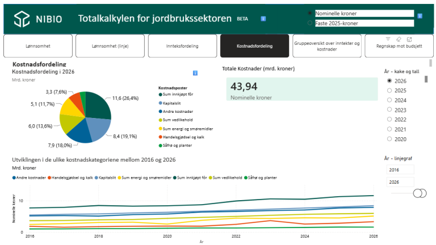The width and height of the screenshot is (436, 245).
Task: Switch to Inntektsfordeling tab
Action: [182, 46]
